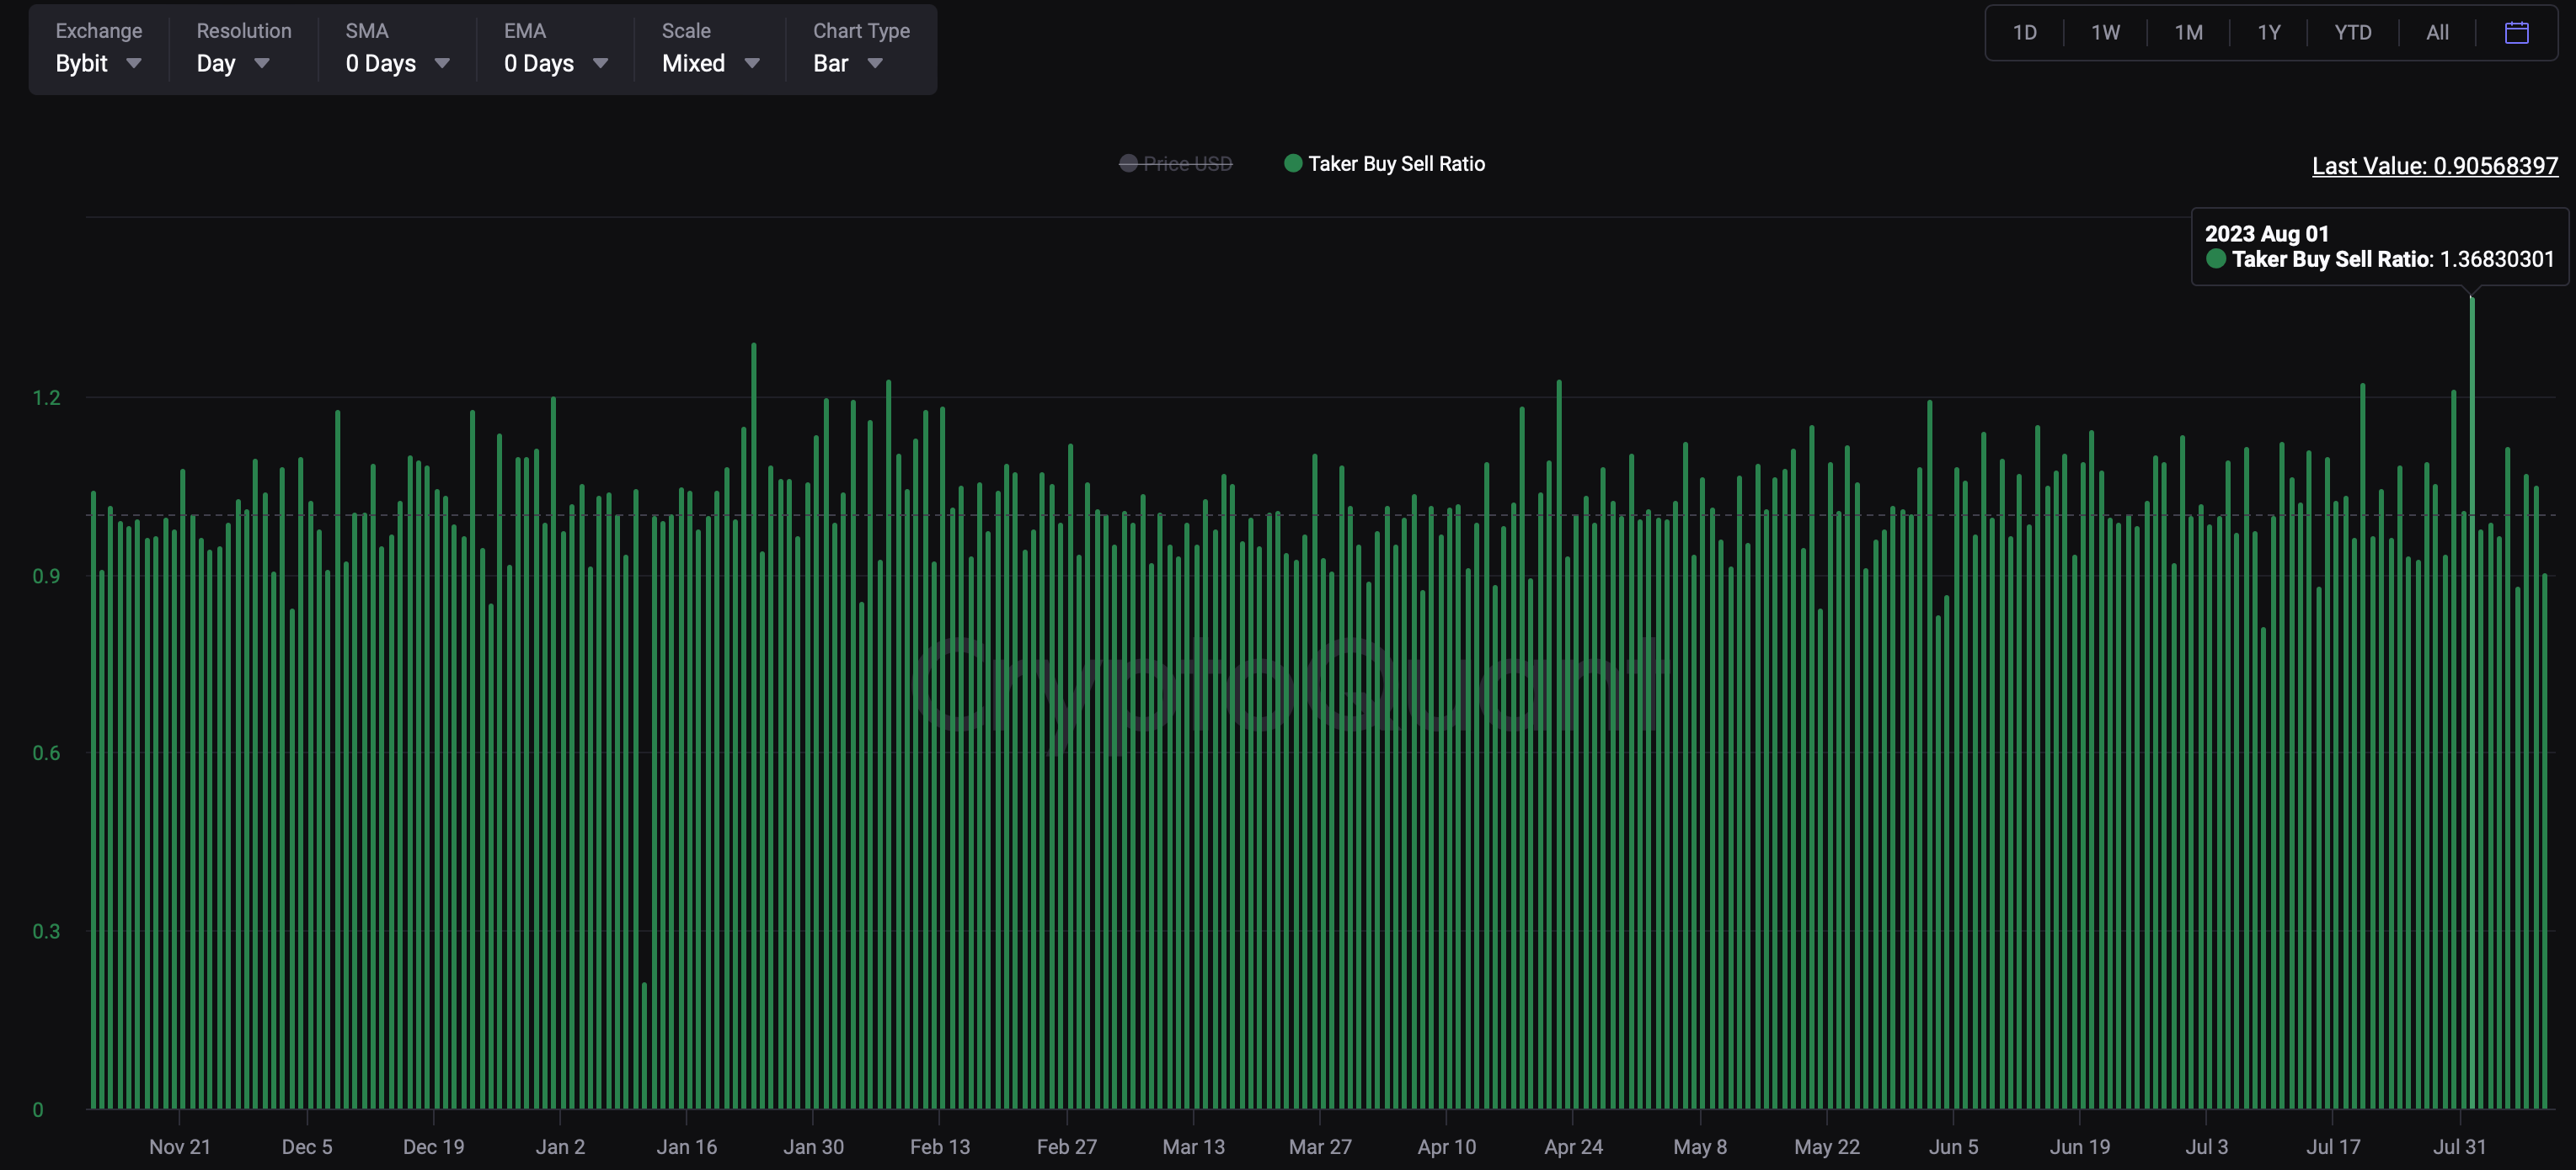Click the short bar near Jan 16
2576x1170 pixels.
(x=645, y=1044)
